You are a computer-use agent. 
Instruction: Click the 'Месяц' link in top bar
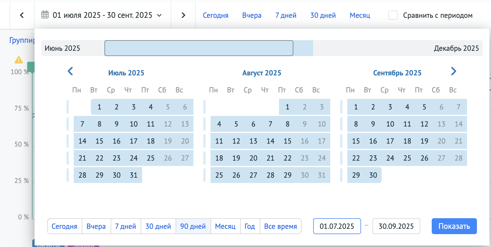(x=360, y=16)
